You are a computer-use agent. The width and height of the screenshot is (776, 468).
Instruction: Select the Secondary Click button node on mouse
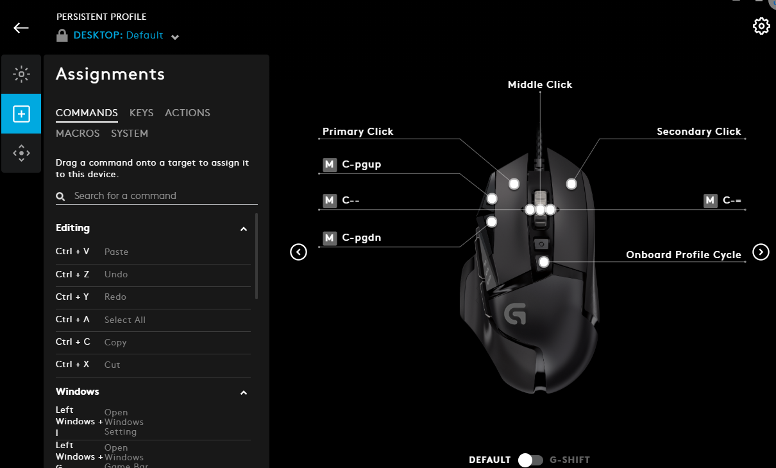pyautogui.click(x=571, y=184)
